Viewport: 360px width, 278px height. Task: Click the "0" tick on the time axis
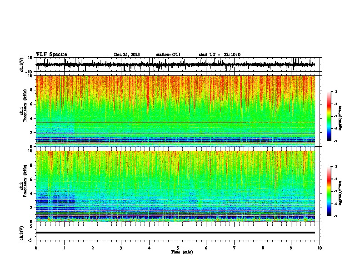click(36, 248)
